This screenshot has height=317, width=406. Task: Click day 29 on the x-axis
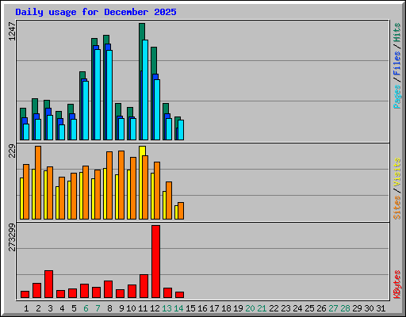[x=357, y=308]
